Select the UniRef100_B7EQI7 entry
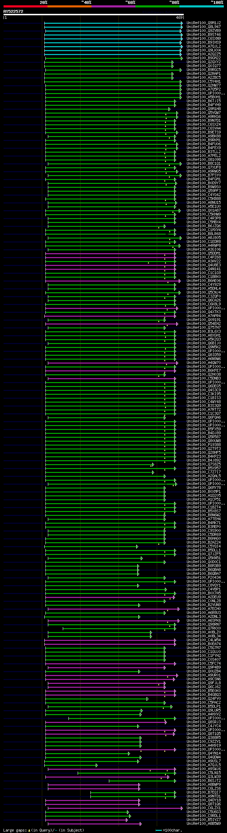The height and width of the screenshot is (833, 227). coord(204,792)
